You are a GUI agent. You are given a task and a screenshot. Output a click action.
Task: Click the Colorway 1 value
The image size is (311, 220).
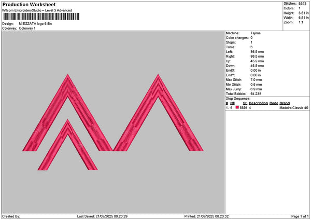(27, 29)
